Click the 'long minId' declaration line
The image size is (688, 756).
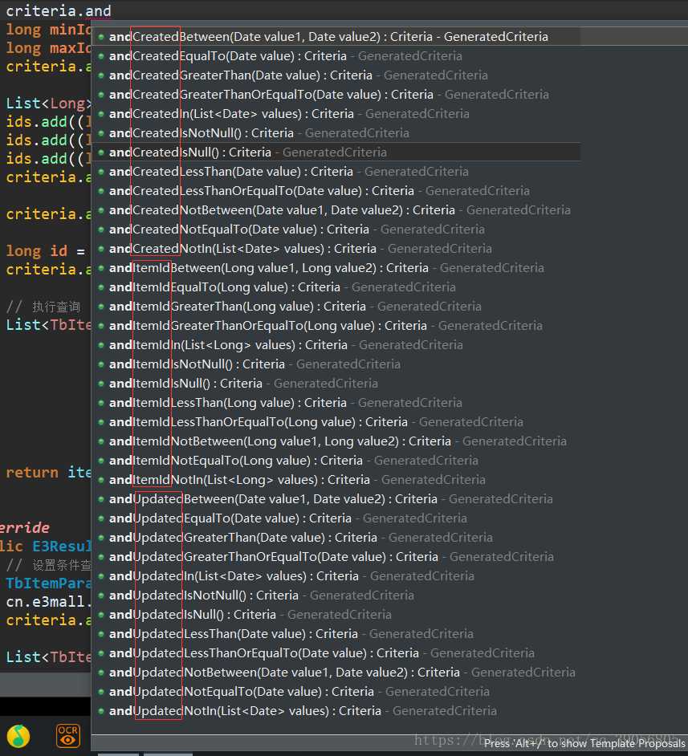[x=48, y=30]
